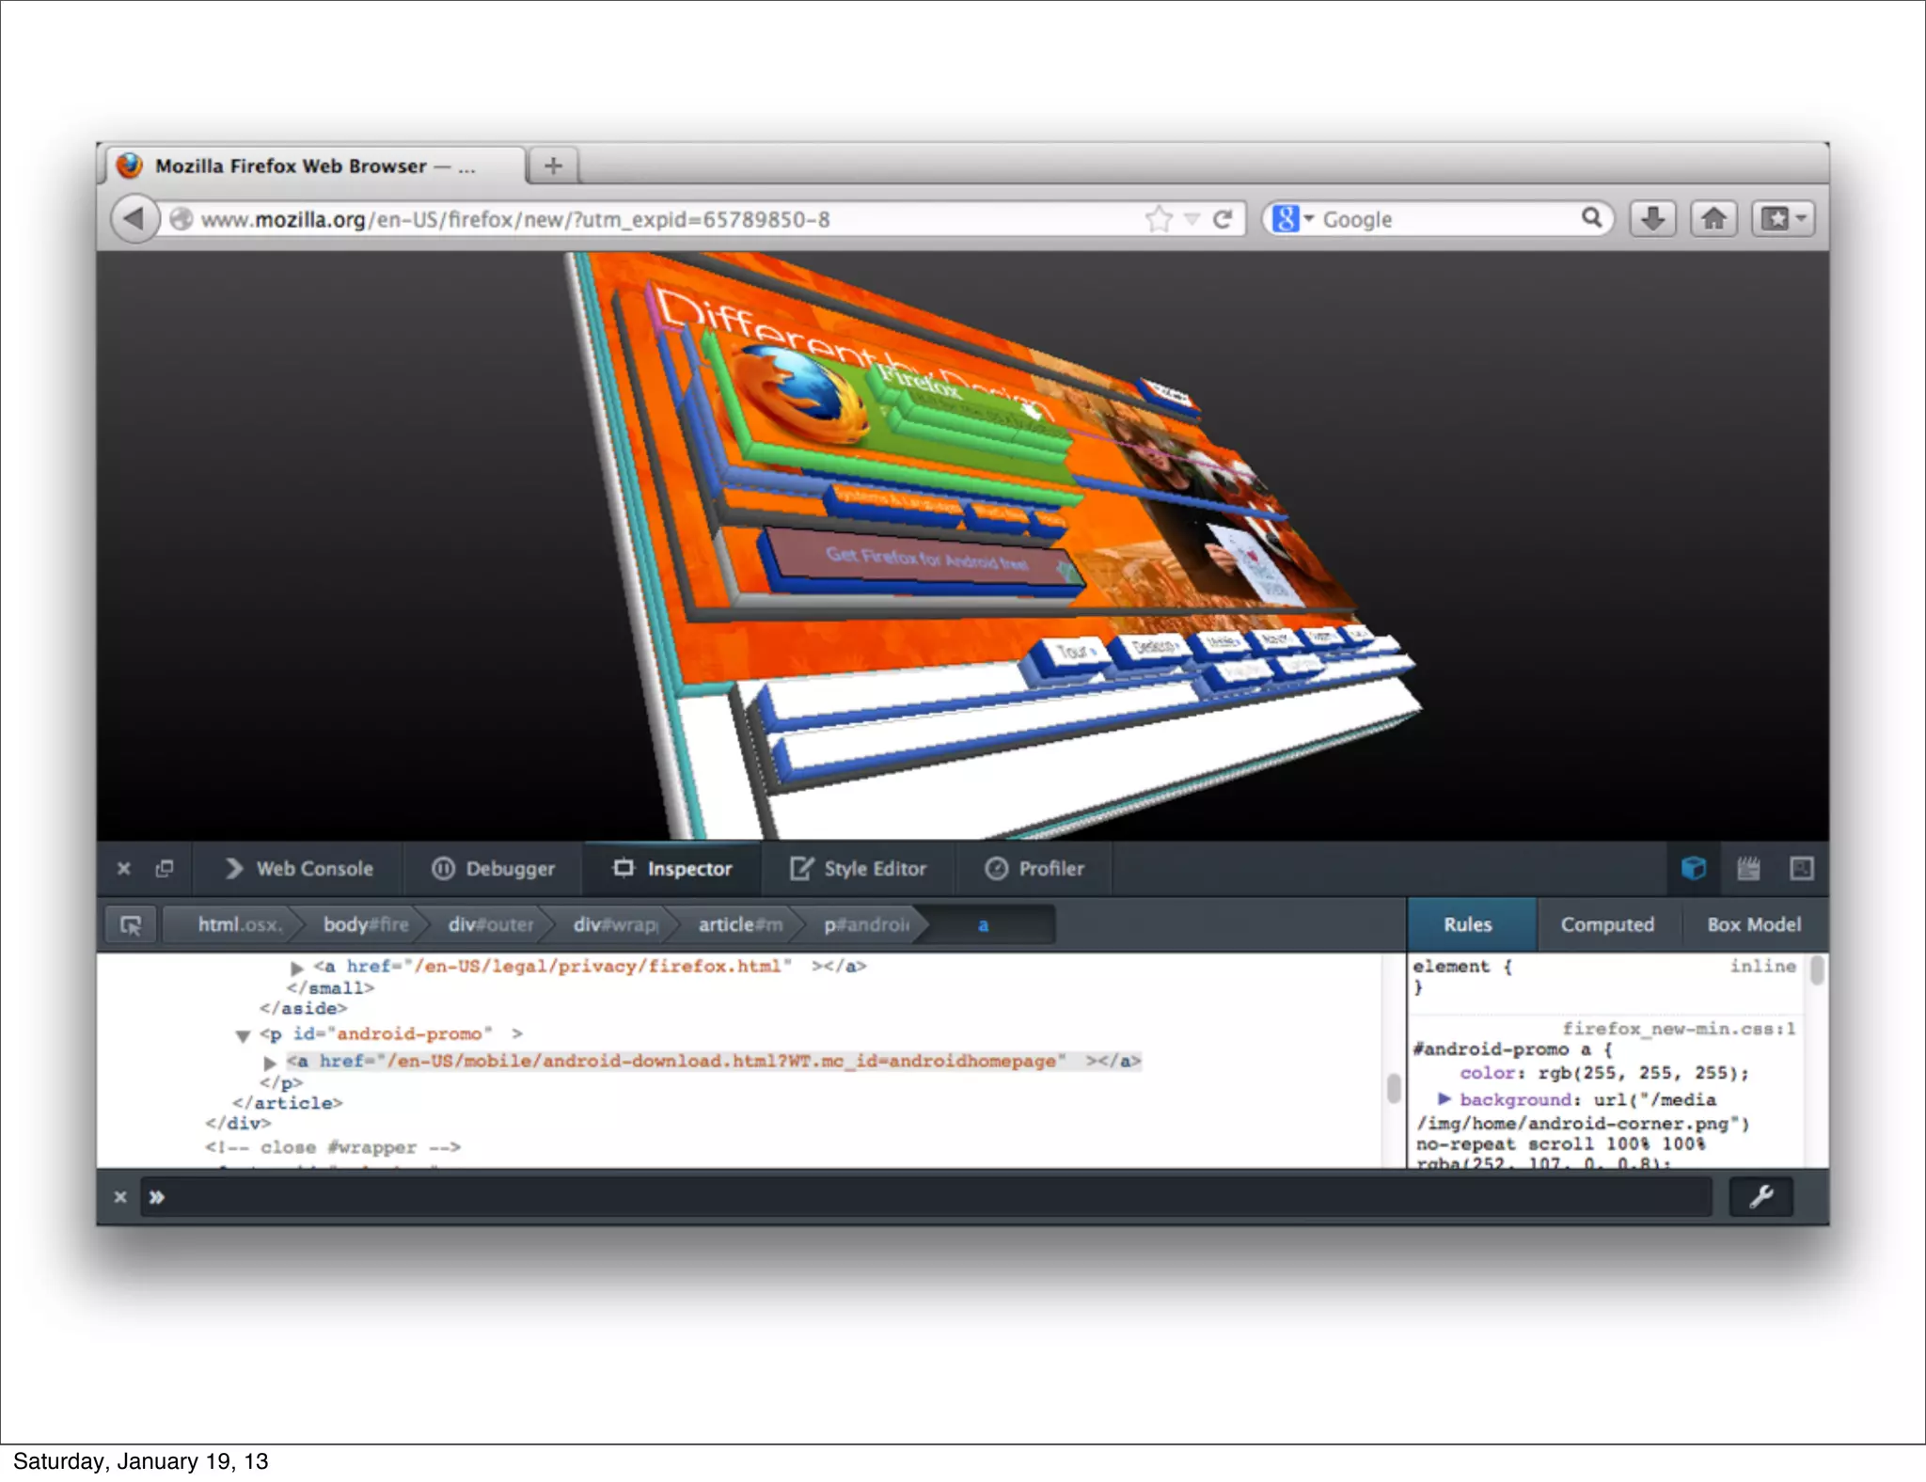Select article breadcrumb in the path bar
This screenshot has width=1926, height=1482.
[739, 925]
